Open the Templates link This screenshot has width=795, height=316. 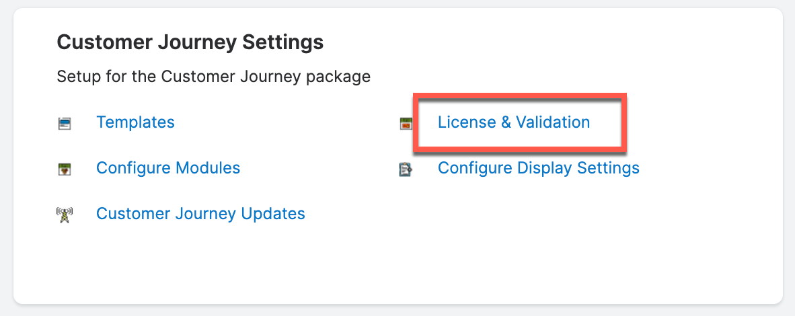pyautogui.click(x=135, y=122)
